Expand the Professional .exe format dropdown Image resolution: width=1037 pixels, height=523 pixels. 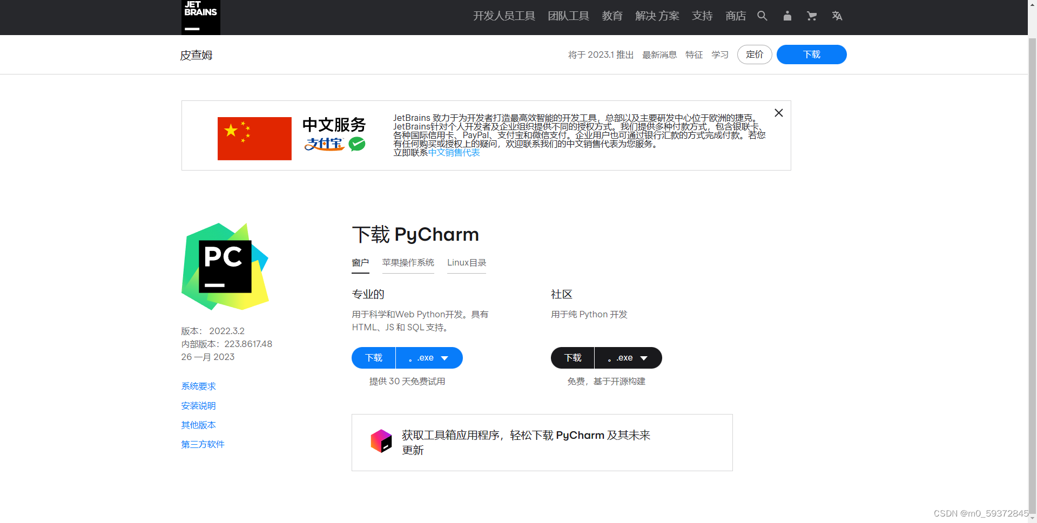click(429, 358)
